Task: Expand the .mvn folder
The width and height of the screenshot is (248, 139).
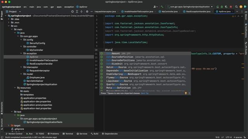Action: click(9, 22)
